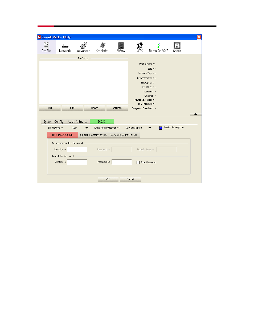The height and width of the screenshot is (328, 254).
Task: Click the "Use 802.1x >>" label
Action: click(148, 87)
